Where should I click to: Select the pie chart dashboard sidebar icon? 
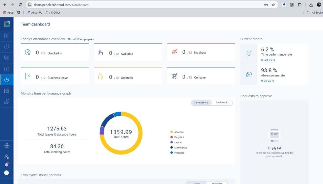point(7,80)
